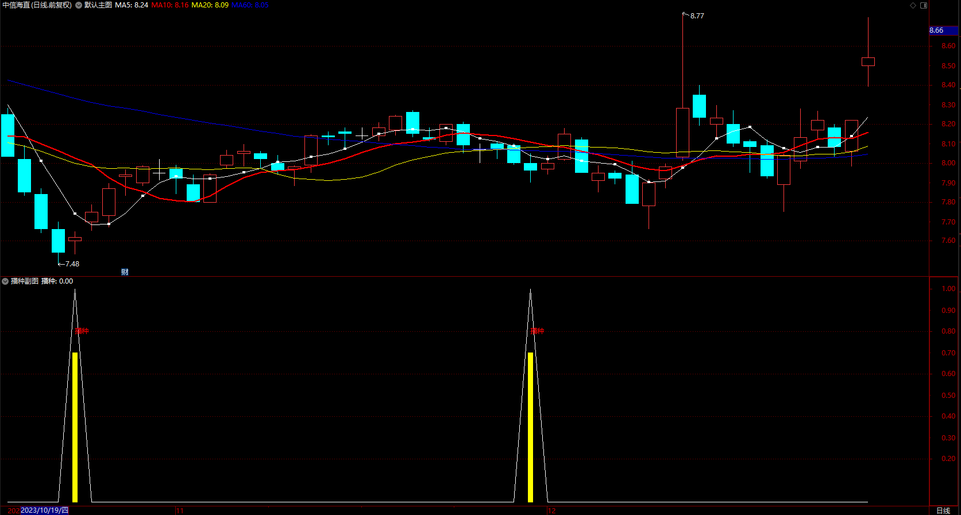Click the first red 播种 signal label
The width and height of the screenshot is (961, 515).
82,331
